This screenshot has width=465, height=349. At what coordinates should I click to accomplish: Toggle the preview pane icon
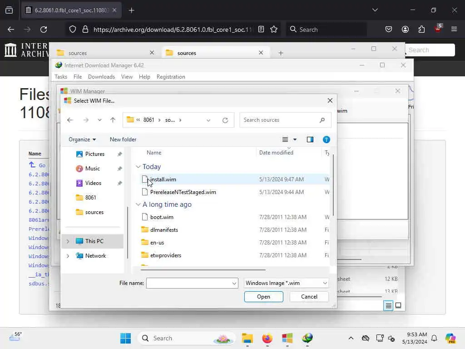pos(310,140)
